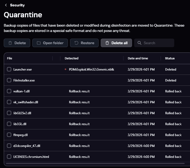The width and height of the screenshot is (190, 168).
Task: Click Deleted status of Launcher.exe
Action: pyautogui.click(x=170, y=69)
